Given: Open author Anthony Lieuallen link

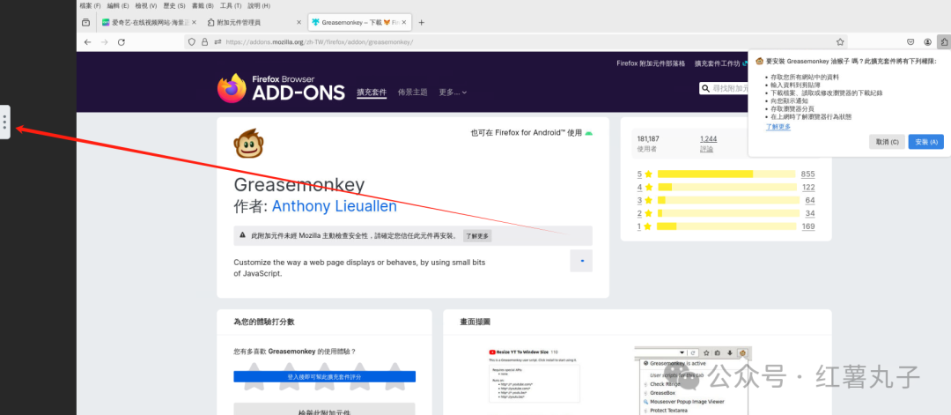Looking at the screenshot, I should (x=335, y=206).
